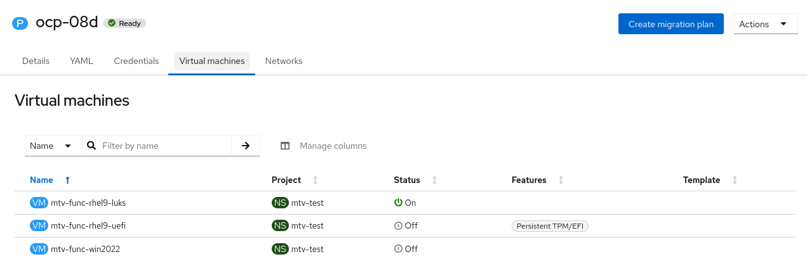Viewport: 807px width, 259px height.
Task: Click the Persistent TPM/EFI feature label
Action: [x=550, y=226]
